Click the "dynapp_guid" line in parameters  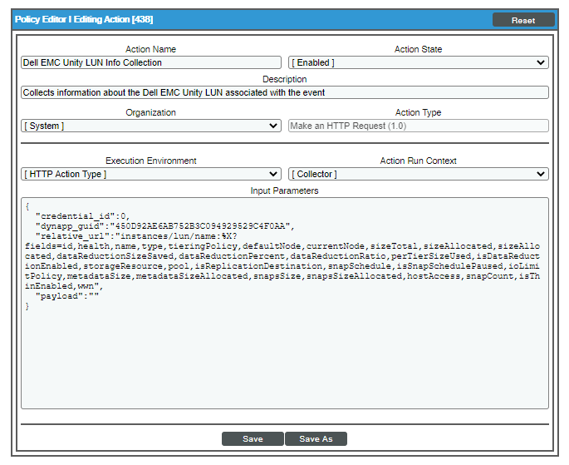(164, 226)
